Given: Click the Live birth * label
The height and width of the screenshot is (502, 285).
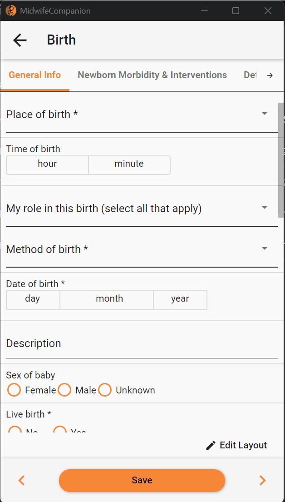Looking at the screenshot, I should tap(29, 414).
